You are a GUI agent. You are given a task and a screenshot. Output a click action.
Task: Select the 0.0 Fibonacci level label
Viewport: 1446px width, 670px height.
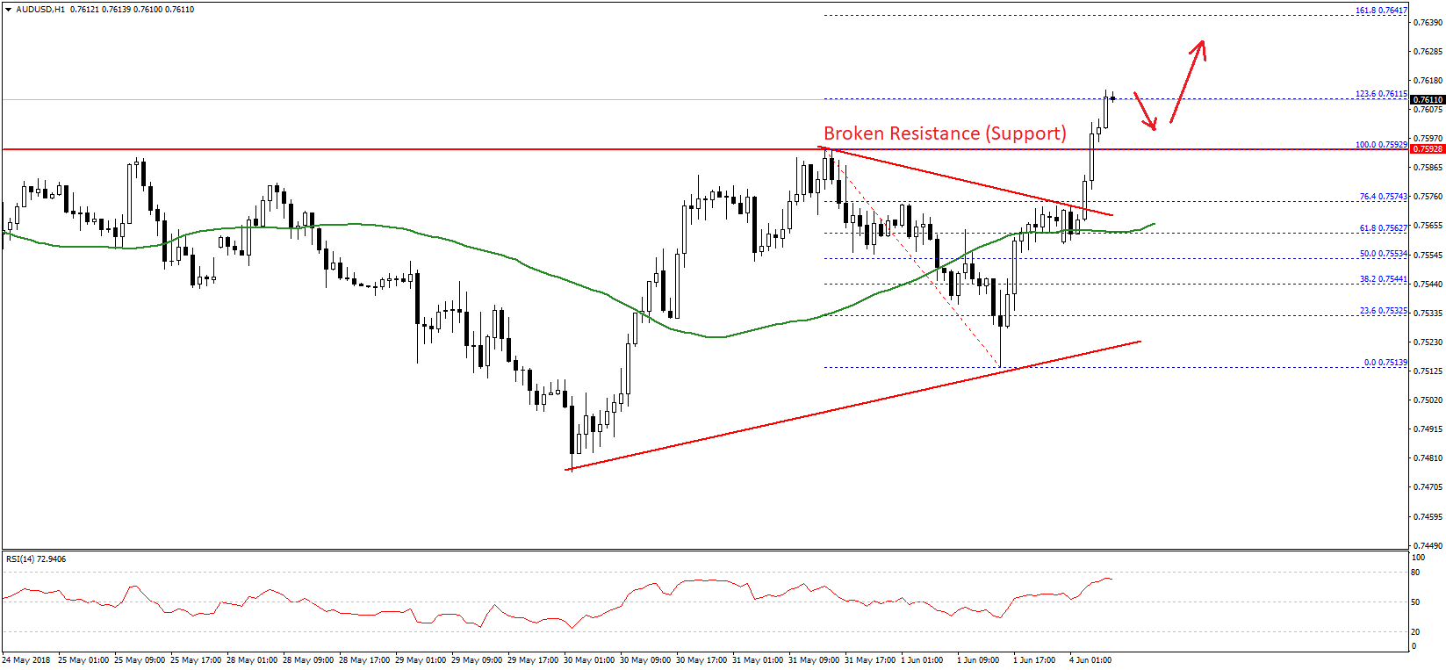coord(1385,363)
